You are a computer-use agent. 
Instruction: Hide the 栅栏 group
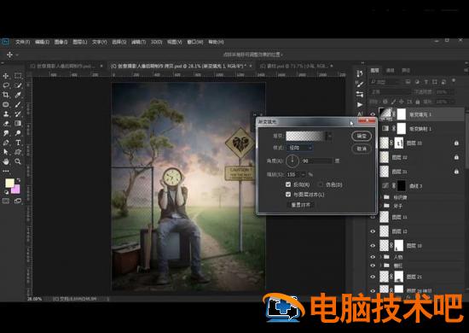[373, 266]
